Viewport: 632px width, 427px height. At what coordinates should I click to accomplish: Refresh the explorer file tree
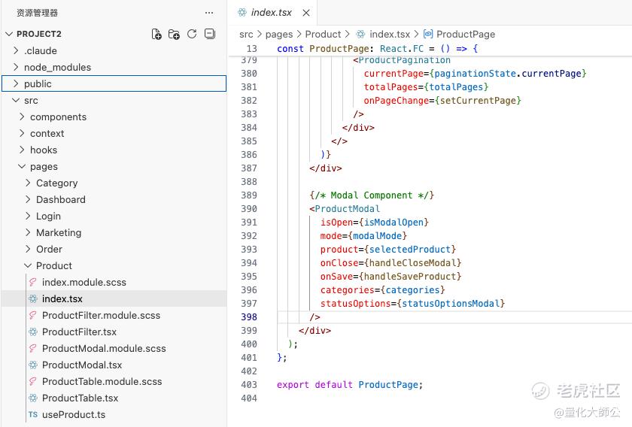pyautogui.click(x=192, y=34)
